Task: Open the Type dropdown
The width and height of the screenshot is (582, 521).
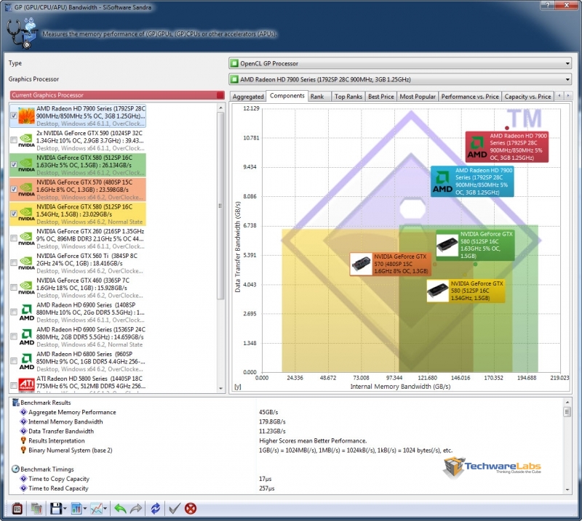Action: pyautogui.click(x=400, y=63)
